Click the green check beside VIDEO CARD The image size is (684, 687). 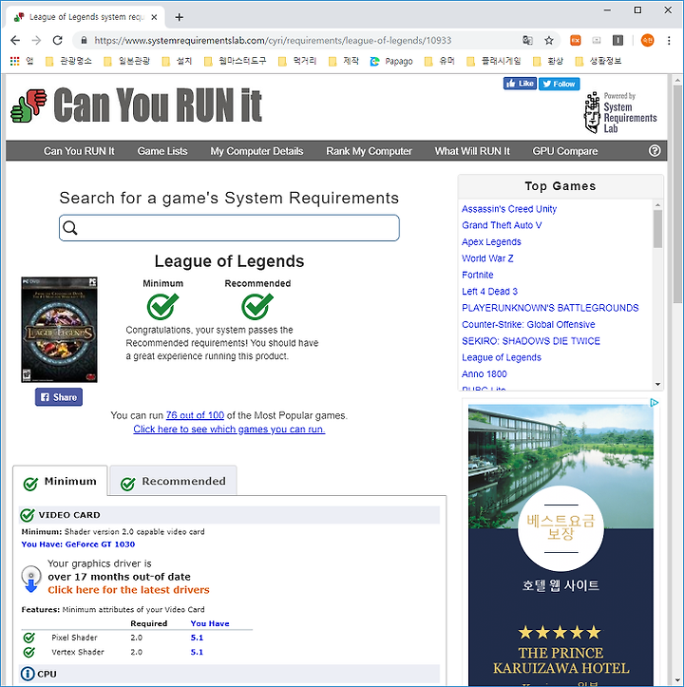pyautogui.click(x=28, y=515)
